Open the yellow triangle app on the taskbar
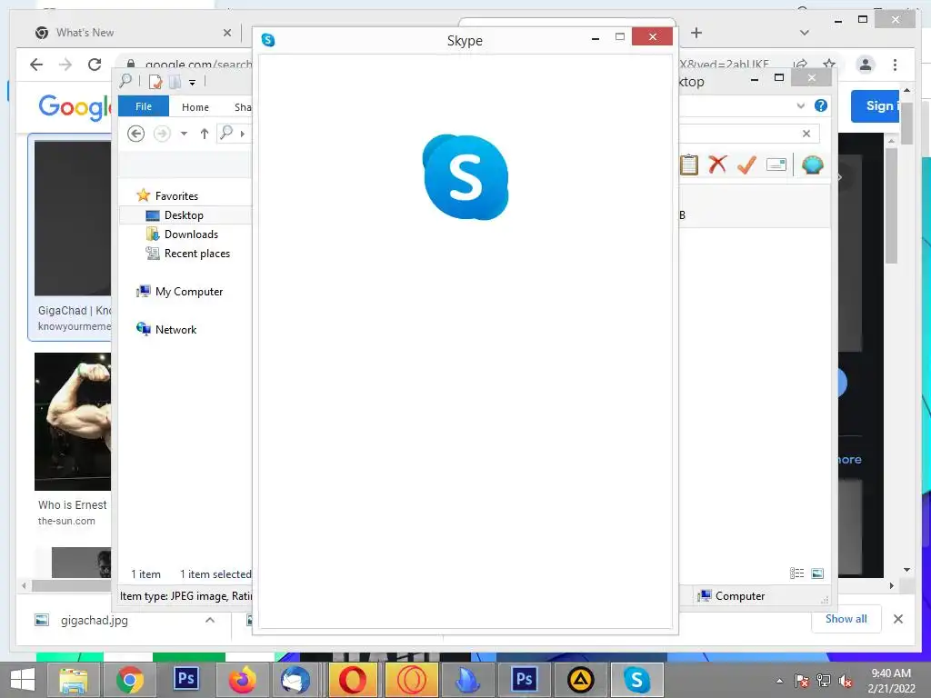The height and width of the screenshot is (698, 931). [581, 680]
